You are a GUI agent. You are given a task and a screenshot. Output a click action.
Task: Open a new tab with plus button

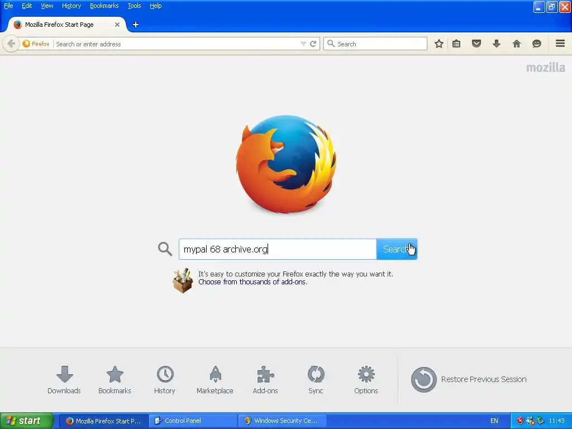(136, 25)
